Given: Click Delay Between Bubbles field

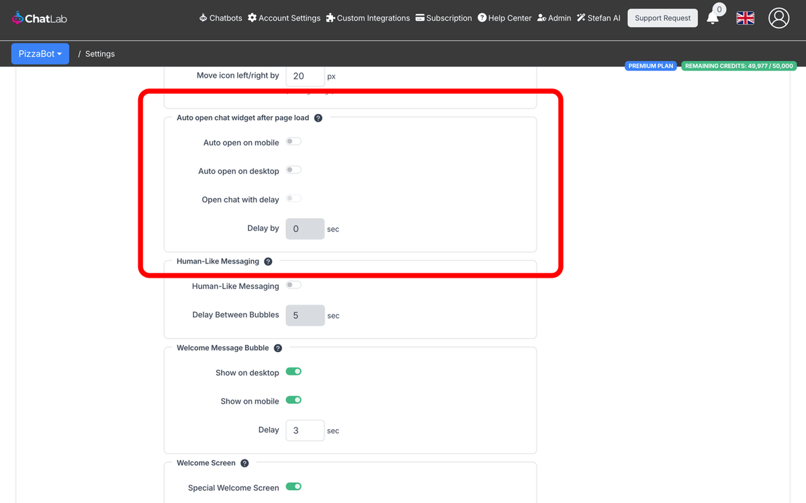Looking at the screenshot, I should (306, 315).
